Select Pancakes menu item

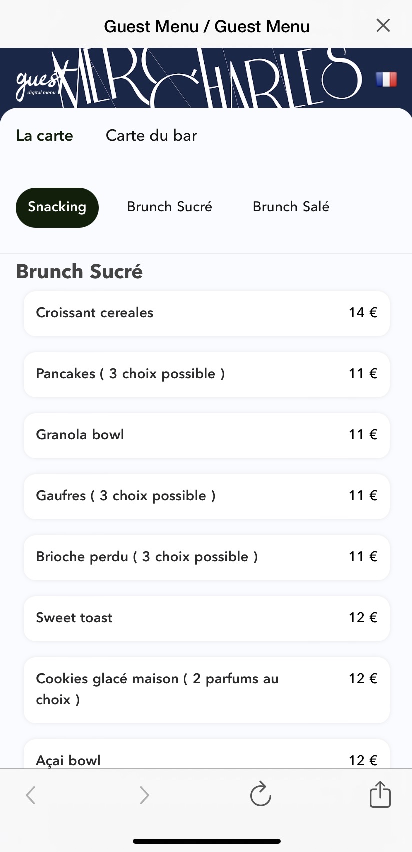[206, 374]
